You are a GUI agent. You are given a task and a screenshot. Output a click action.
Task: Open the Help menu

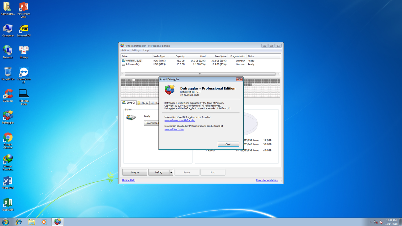[146, 50]
